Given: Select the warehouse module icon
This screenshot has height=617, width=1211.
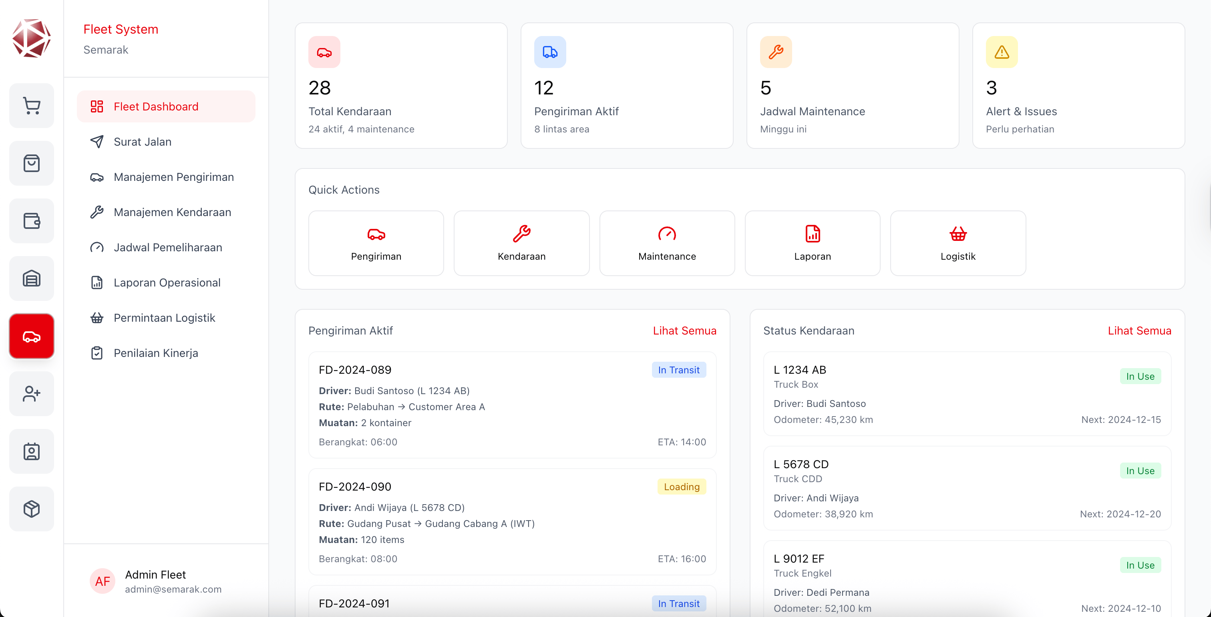Looking at the screenshot, I should tap(32, 278).
